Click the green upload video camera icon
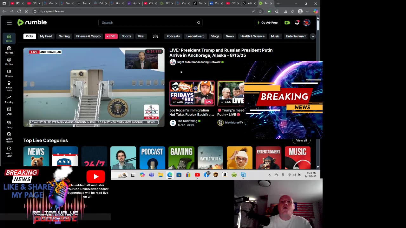This screenshot has width=406, height=228. pos(287,22)
